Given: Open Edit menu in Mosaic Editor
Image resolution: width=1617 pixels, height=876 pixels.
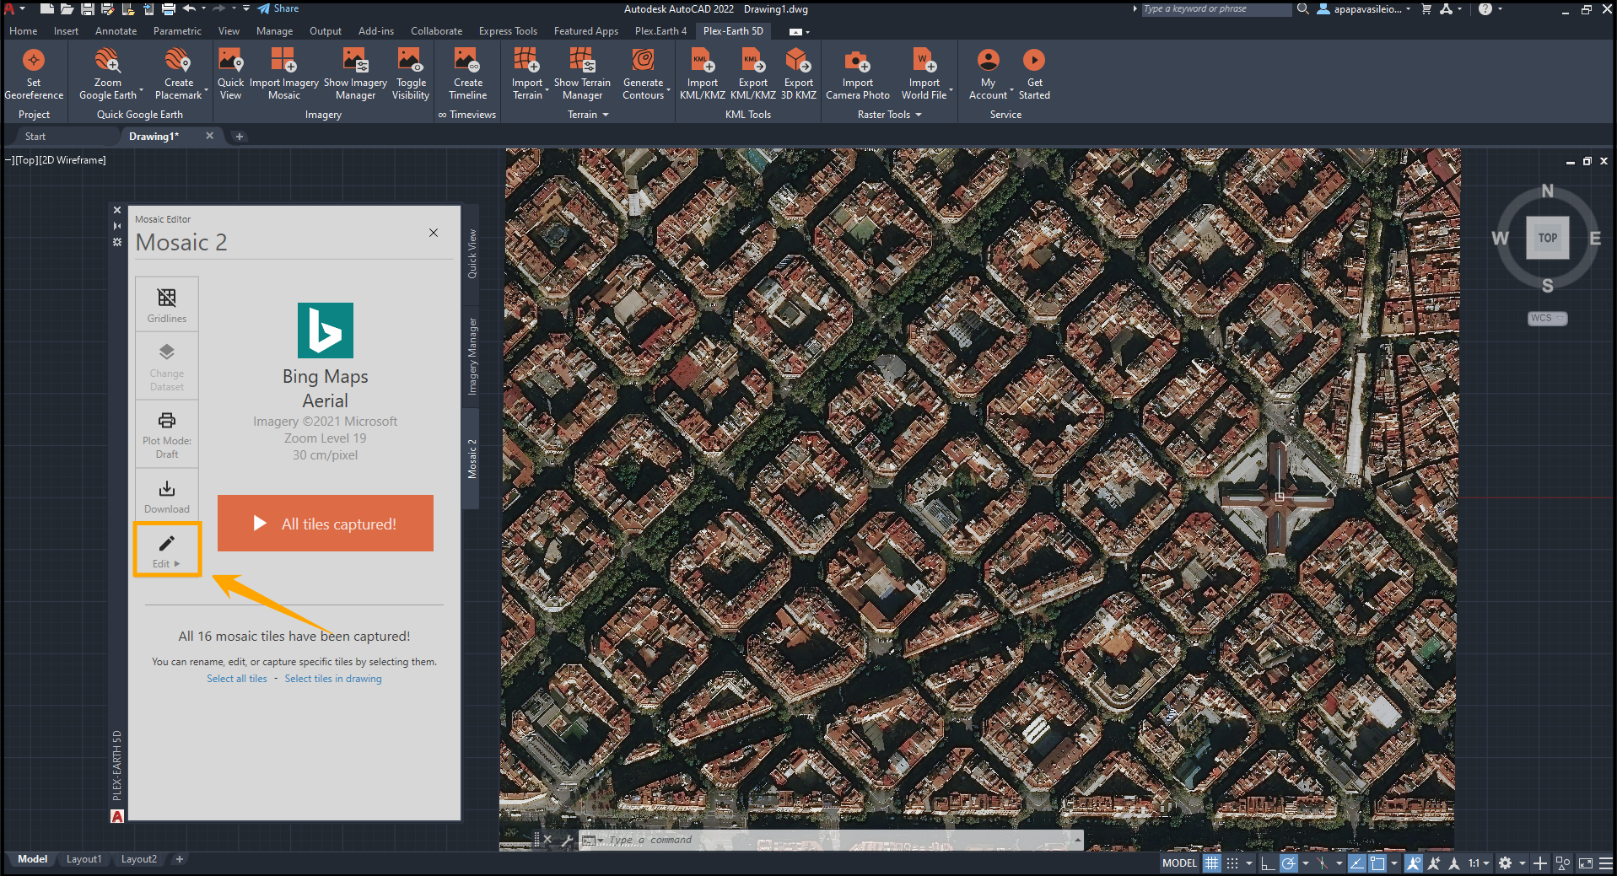Looking at the screenshot, I should pos(167,550).
